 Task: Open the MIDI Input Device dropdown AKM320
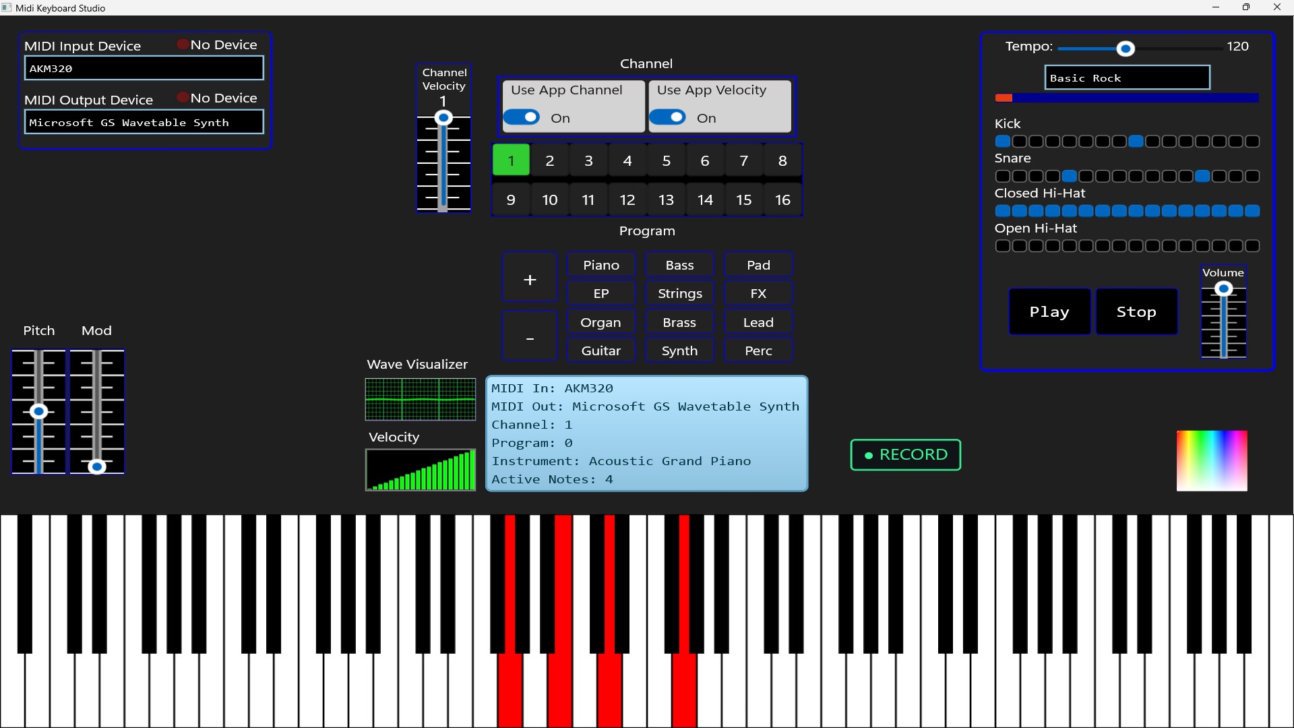pyautogui.click(x=144, y=68)
